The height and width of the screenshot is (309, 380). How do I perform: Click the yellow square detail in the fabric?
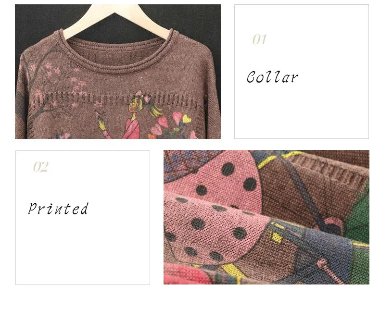click(x=276, y=237)
